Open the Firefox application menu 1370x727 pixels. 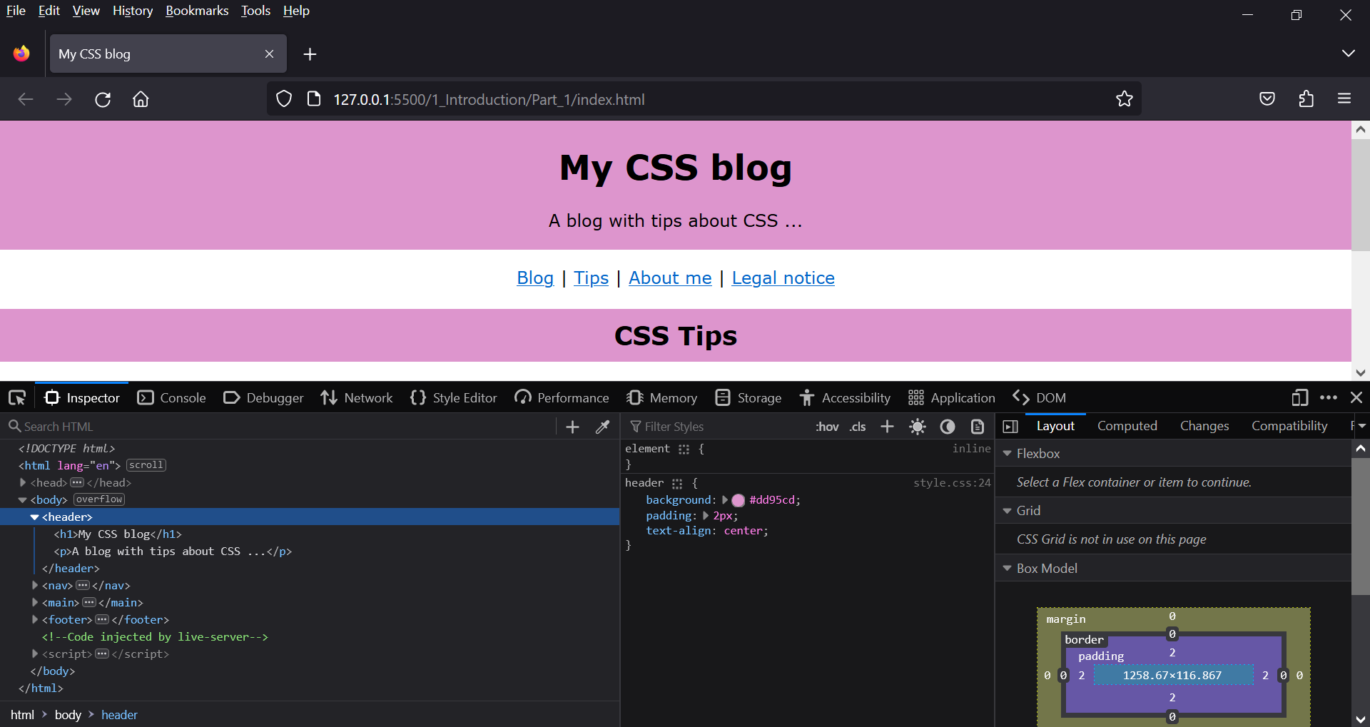click(1344, 99)
